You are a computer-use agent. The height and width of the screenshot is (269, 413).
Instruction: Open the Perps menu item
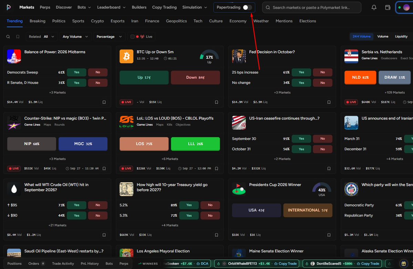click(x=45, y=7)
